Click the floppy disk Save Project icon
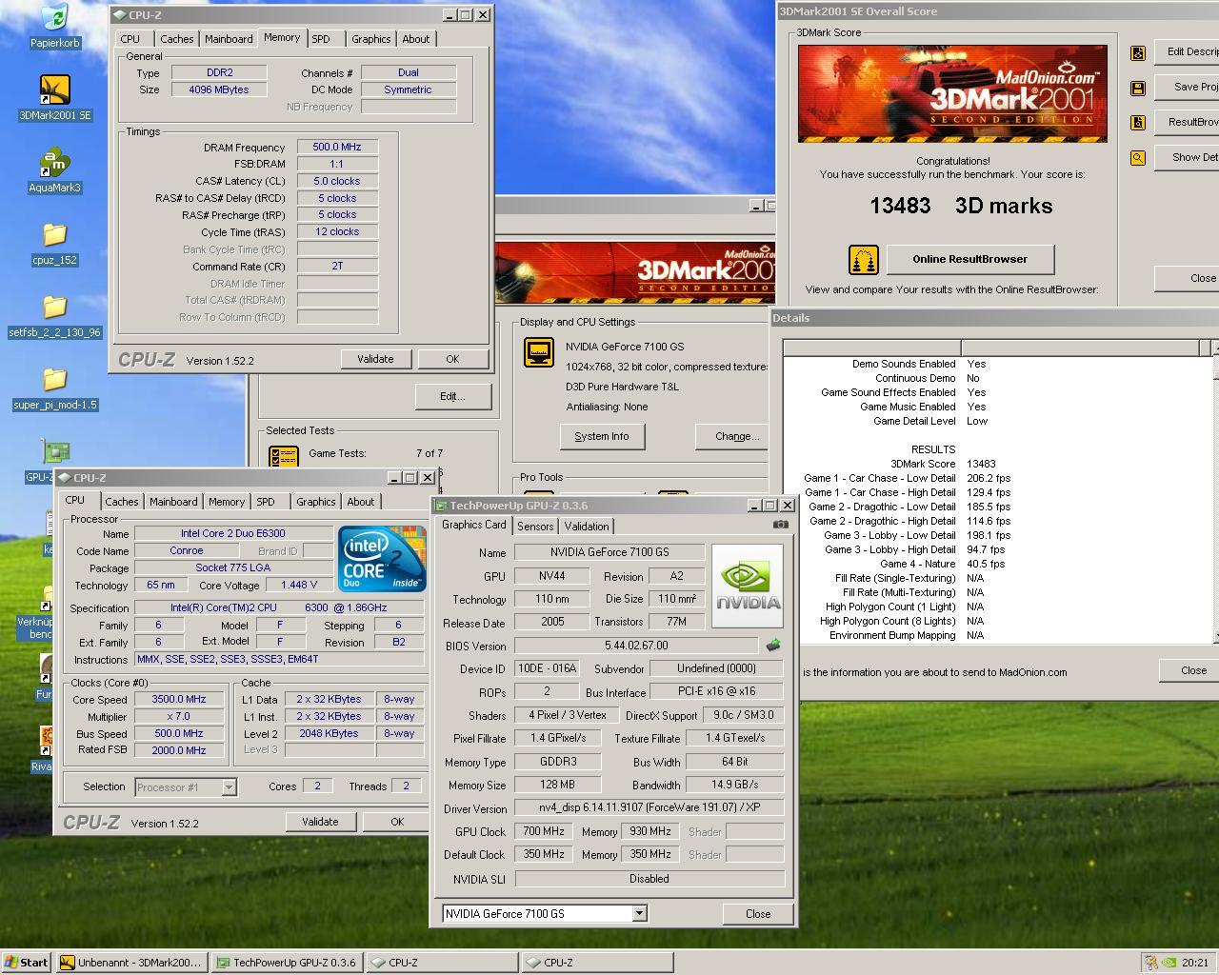The width and height of the screenshot is (1219, 975). tap(1137, 88)
